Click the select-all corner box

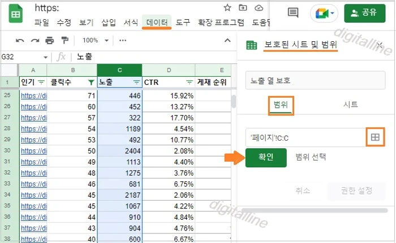(10, 70)
